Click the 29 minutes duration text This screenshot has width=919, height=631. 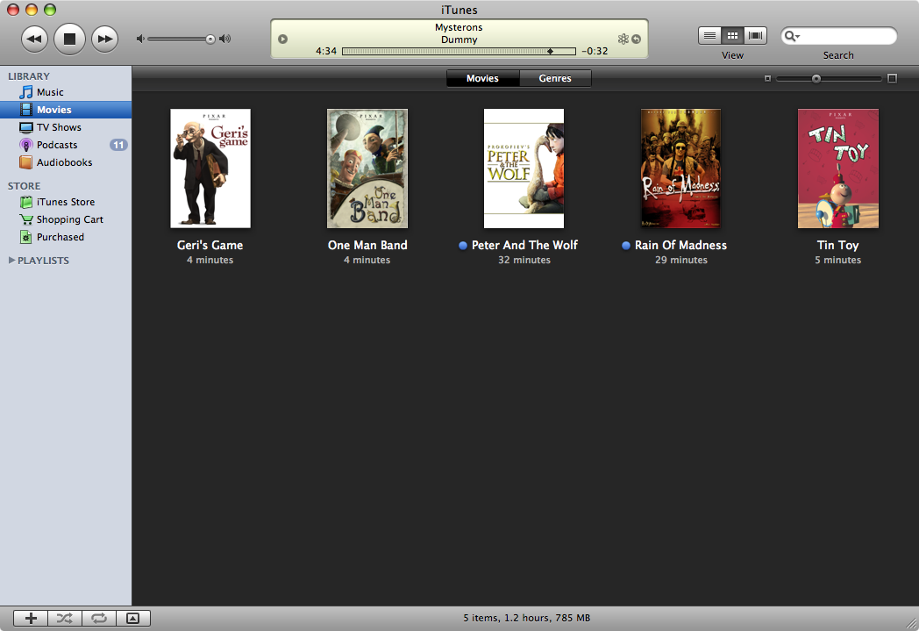681,260
